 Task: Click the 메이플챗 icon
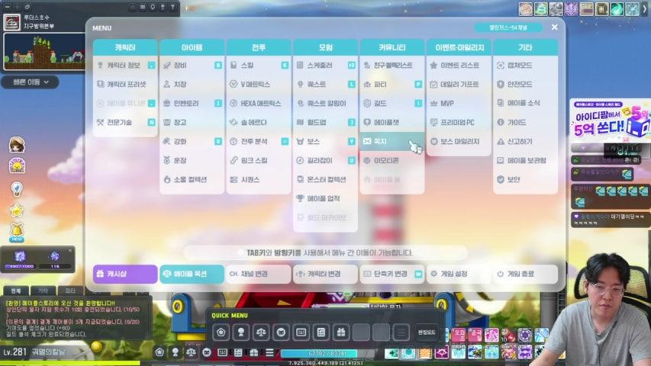pyautogui.click(x=367, y=123)
